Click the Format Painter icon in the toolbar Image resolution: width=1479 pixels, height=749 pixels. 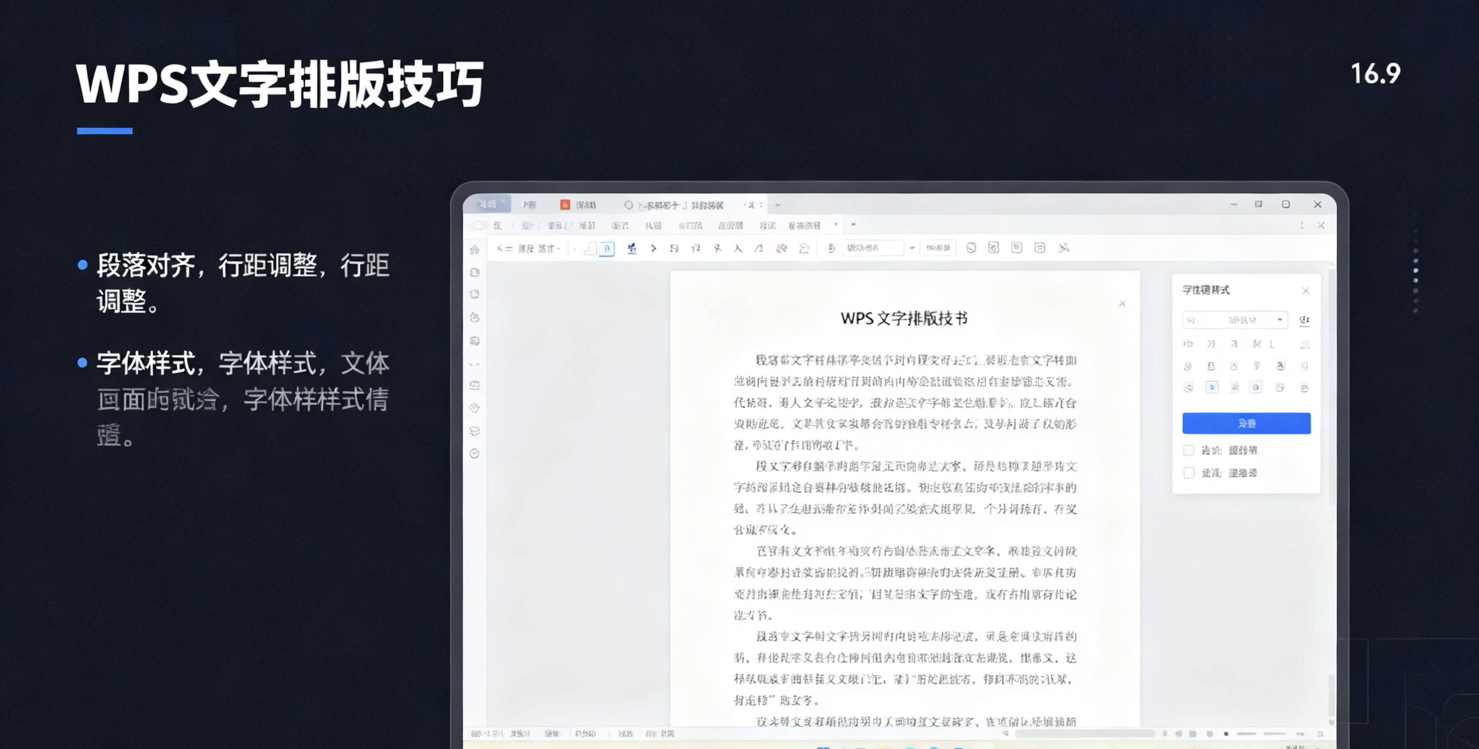pyautogui.click(x=632, y=248)
